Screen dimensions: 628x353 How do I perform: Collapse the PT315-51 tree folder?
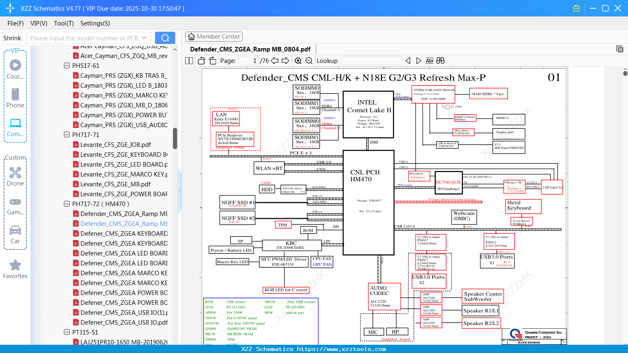(67, 332)
